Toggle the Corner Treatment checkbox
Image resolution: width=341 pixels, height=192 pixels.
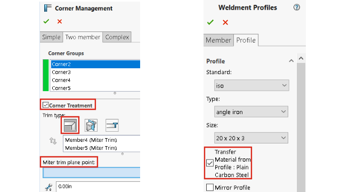45,105
